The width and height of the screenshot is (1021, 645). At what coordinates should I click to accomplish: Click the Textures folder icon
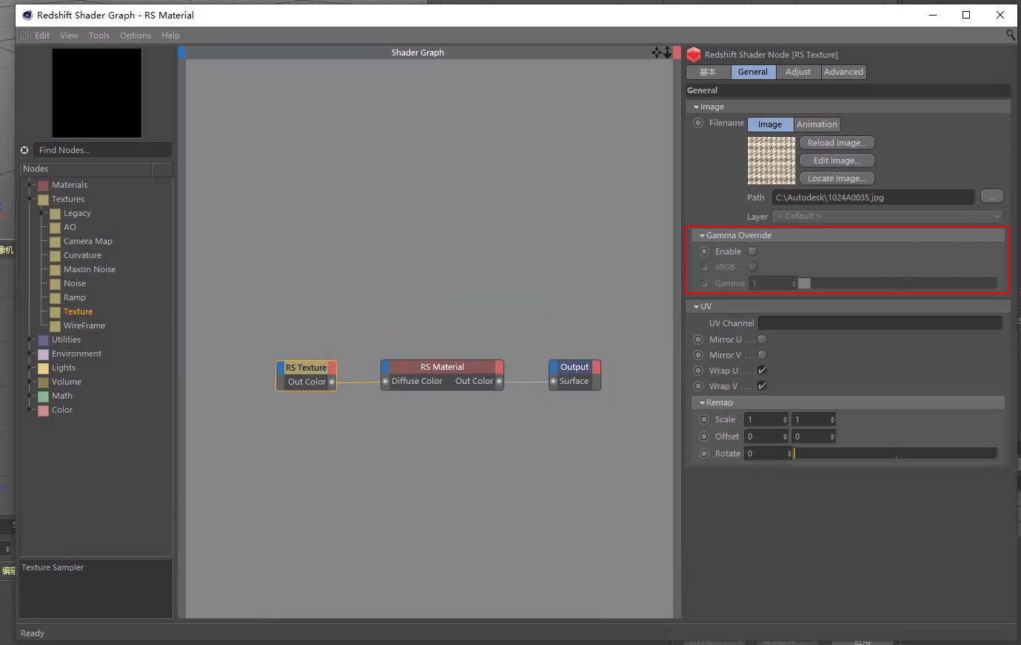pyautogui.click(x=44, y=200)
